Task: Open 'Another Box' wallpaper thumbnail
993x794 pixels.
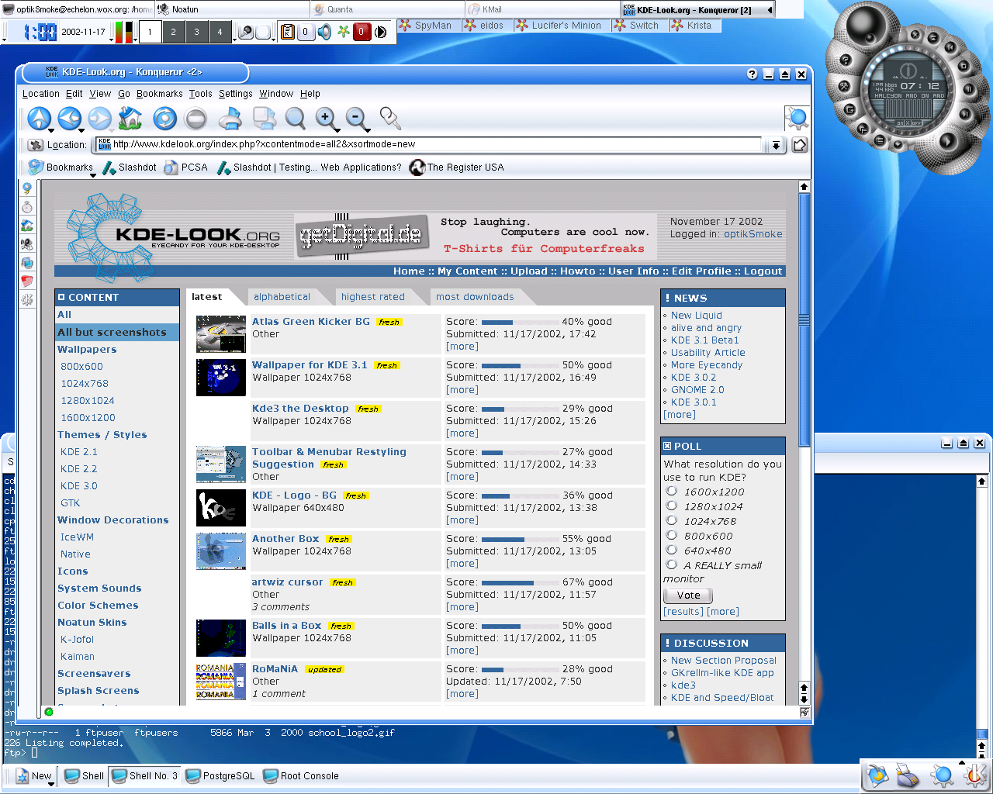Action: pyautogui.click(x=221, y=551)
